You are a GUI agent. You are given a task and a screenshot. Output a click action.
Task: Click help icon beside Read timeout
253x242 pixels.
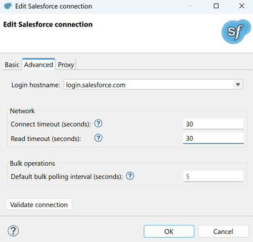pyautogui.click(x=99, y=138)
